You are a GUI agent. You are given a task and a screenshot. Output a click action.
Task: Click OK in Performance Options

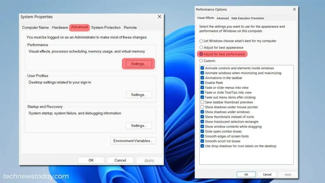pyautogui.click(x=246, y=174)
